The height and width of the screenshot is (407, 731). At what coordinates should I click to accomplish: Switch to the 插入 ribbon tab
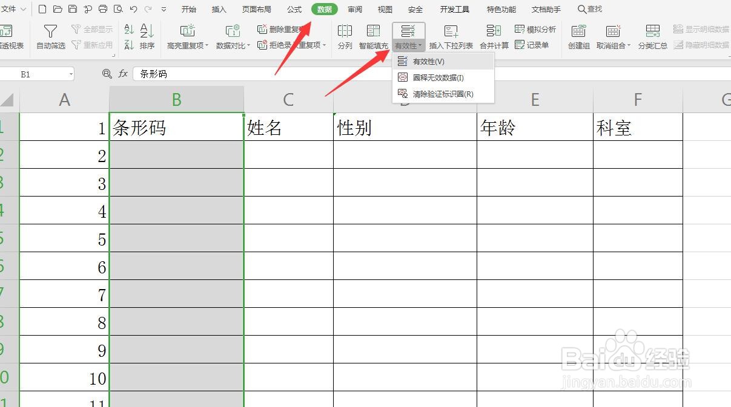point(219,9)
